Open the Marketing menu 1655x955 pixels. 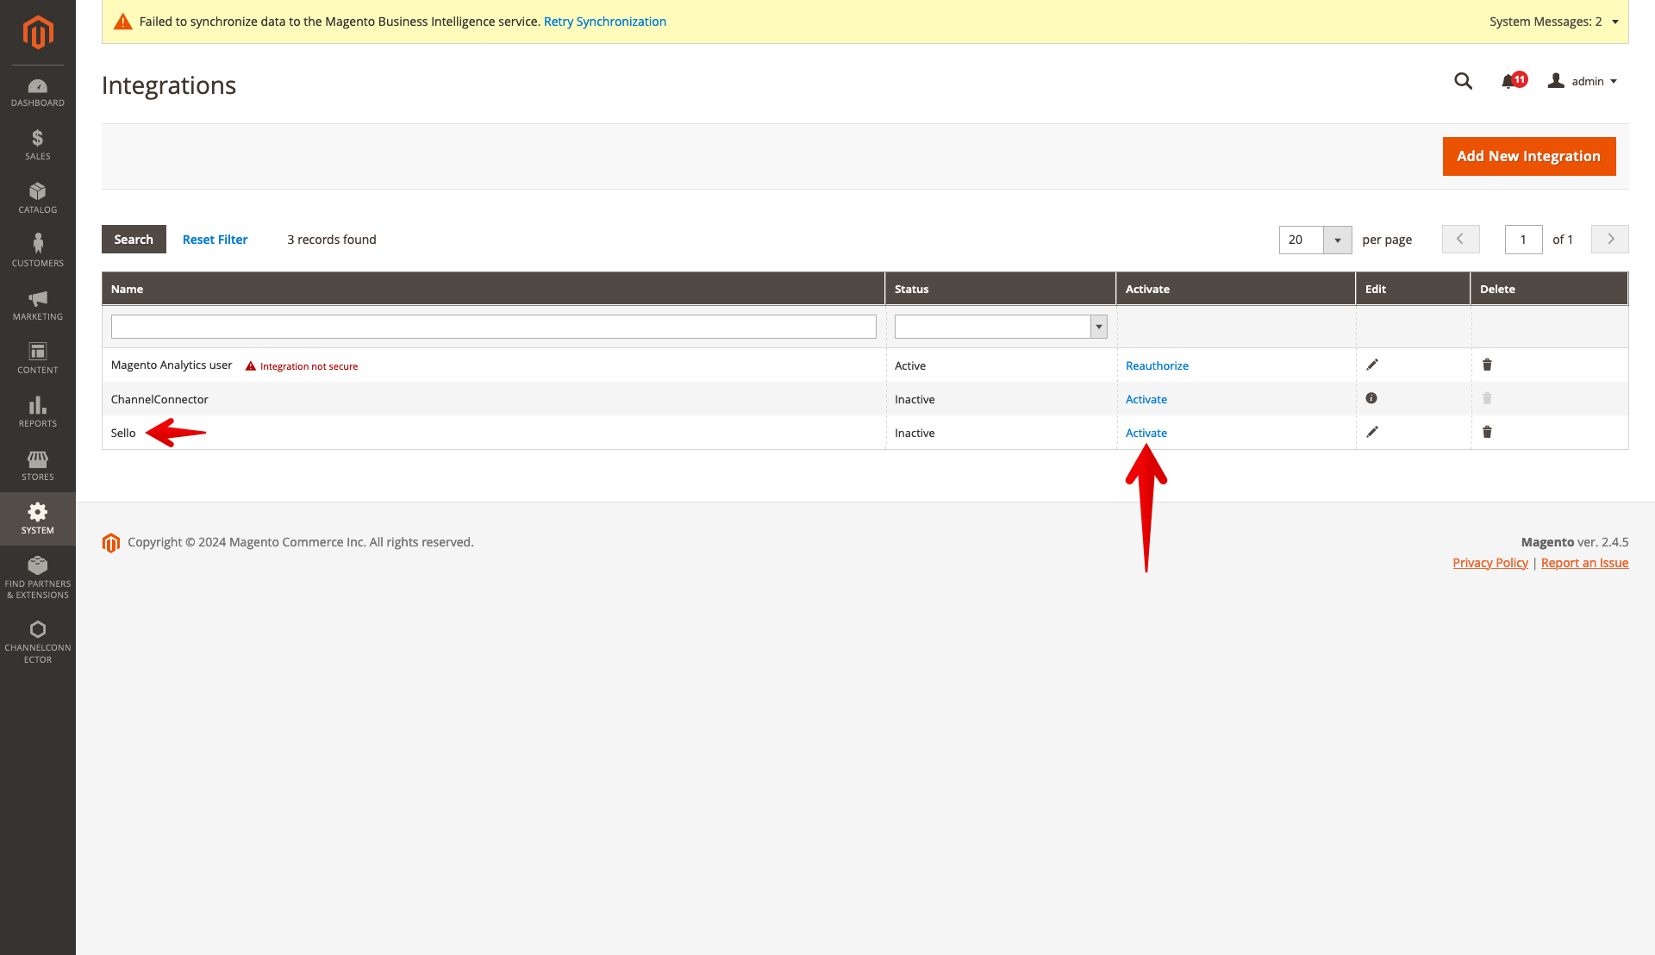38,306
